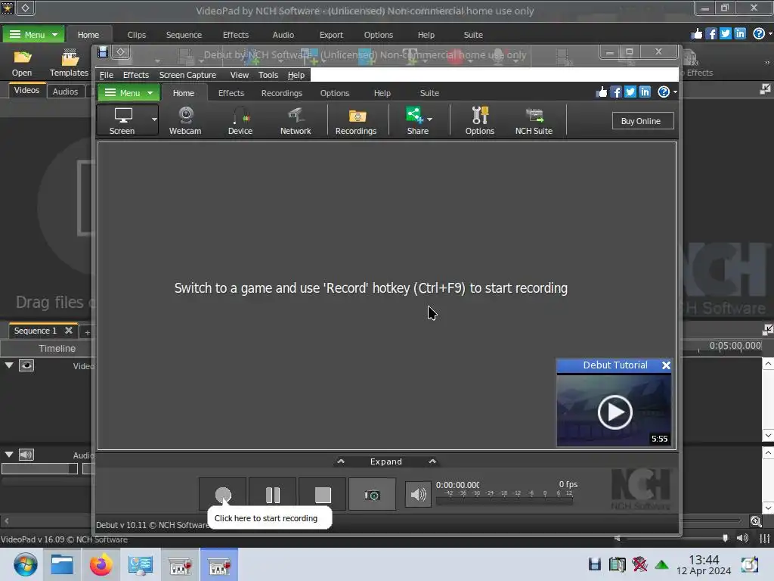
Task: Click the taskbar clock showing 13:44
Action: coord(704,560)
